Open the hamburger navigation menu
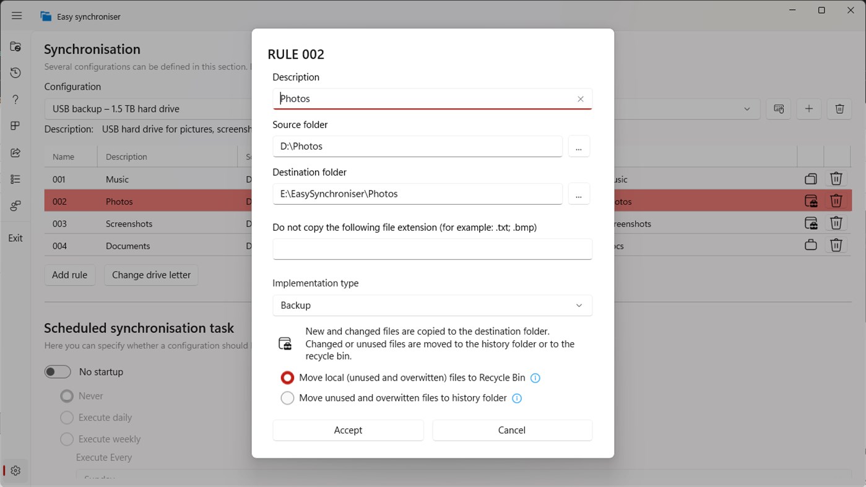 [x=17, y=16]
